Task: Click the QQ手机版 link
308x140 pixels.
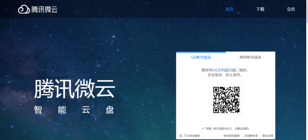Action: pyautogui.click(x=220, y=70)
